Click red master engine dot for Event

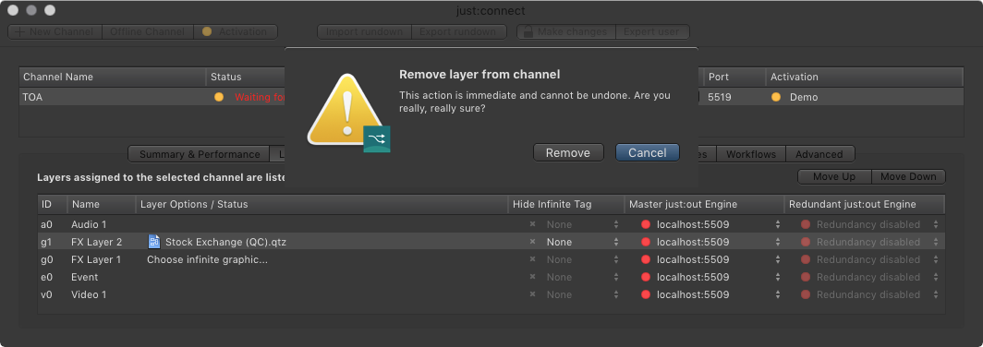(x=646, y=277)
